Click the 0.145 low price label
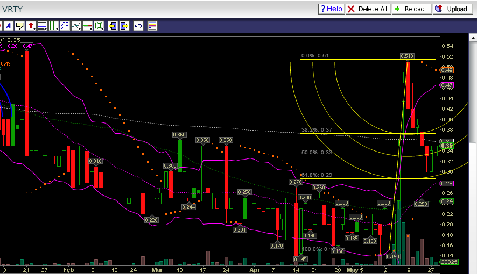Screen dimensions: 477x274 click(x=300, y=259)
